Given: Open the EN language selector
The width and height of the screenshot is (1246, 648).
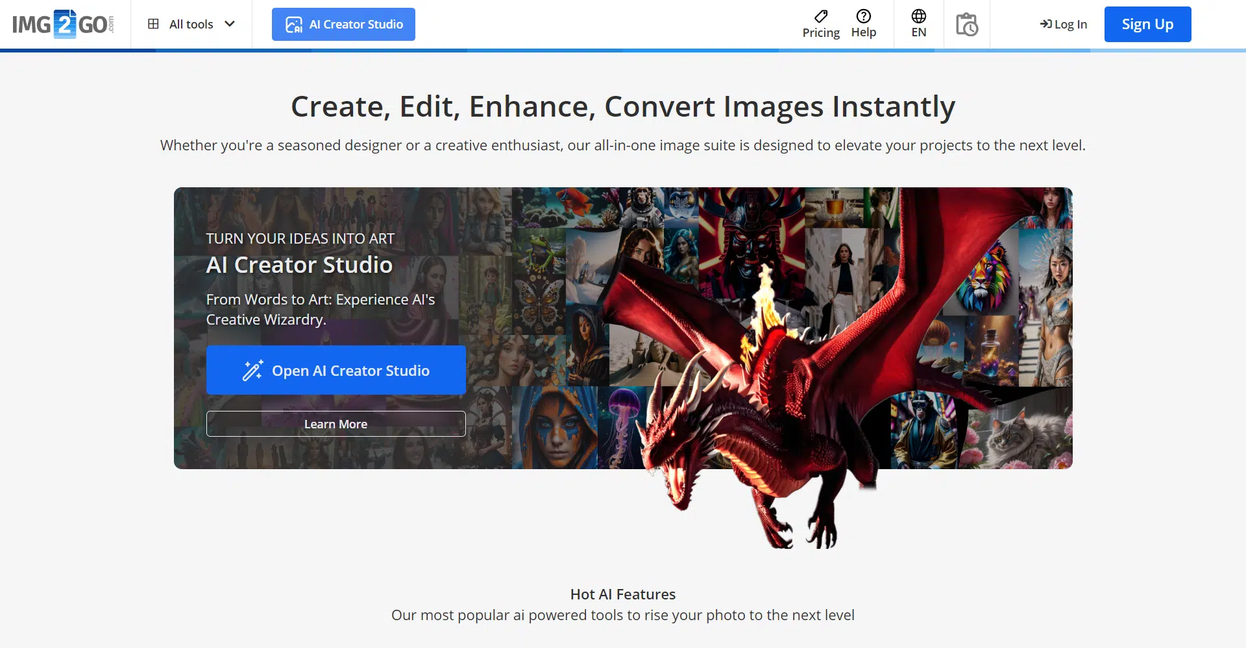Looking at the screenshot, I should pos(918,32).
